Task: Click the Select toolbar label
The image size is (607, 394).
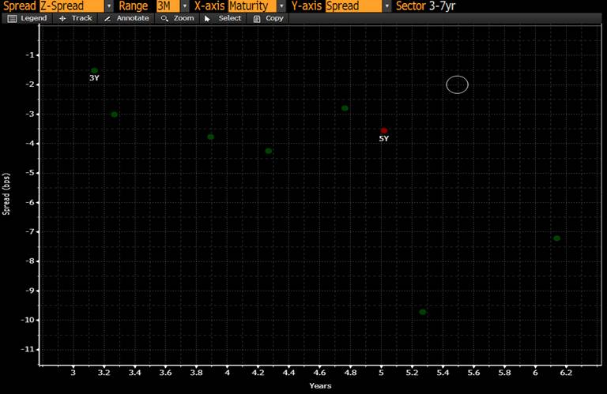Action: coord(229,18)
